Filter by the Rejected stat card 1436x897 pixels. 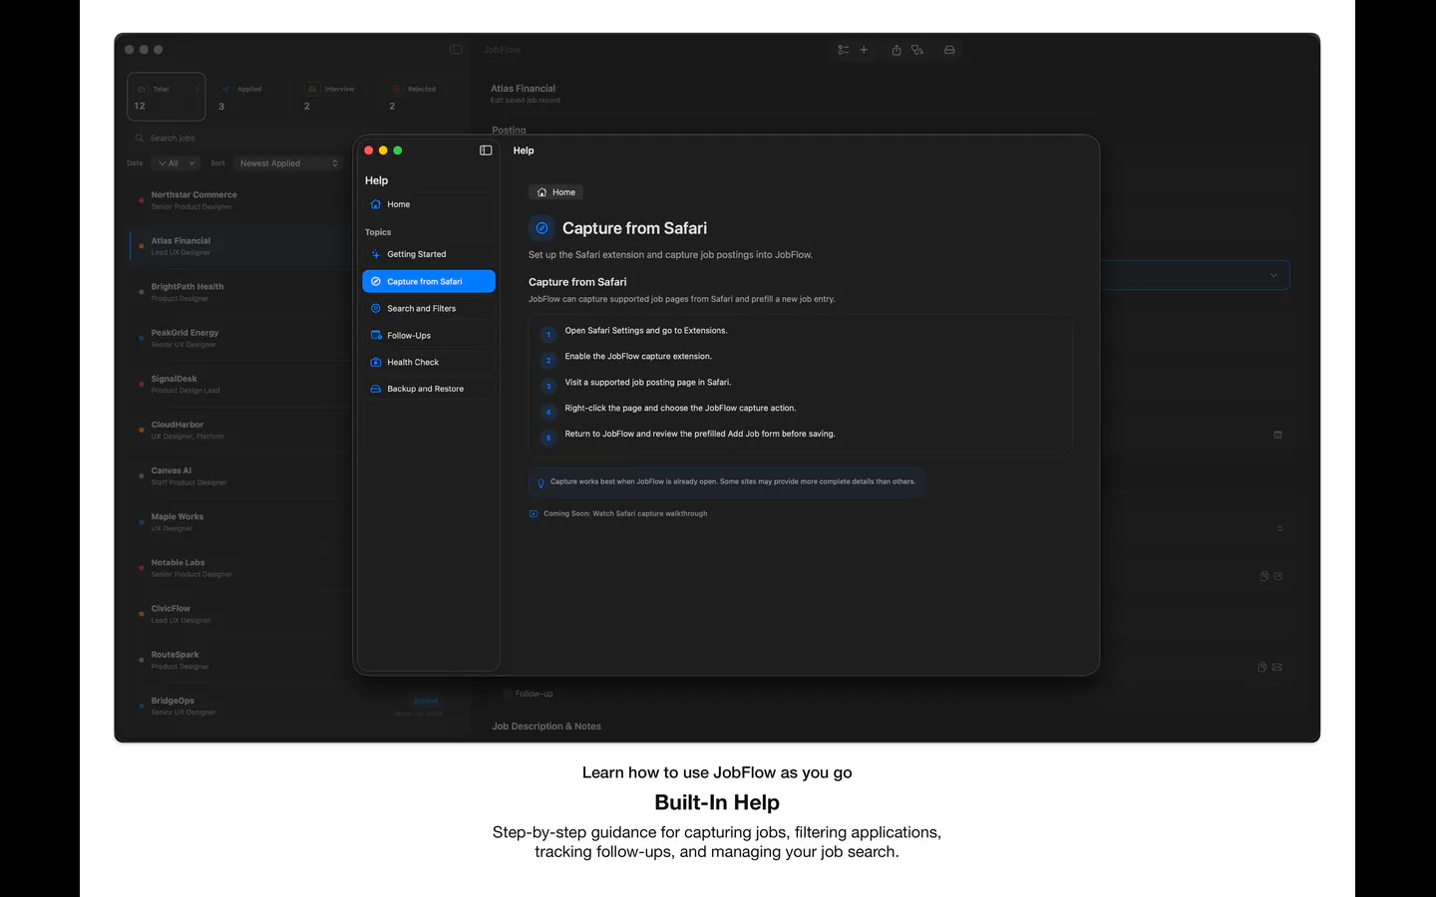coord(421,97)
